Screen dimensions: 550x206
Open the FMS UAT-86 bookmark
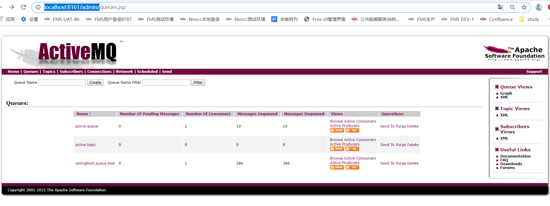(62, 19)
